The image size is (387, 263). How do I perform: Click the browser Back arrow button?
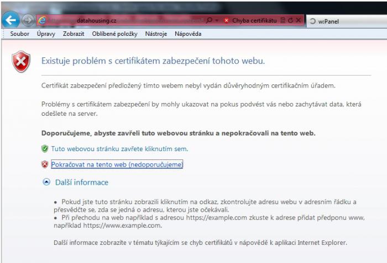[x=11, y=20]
